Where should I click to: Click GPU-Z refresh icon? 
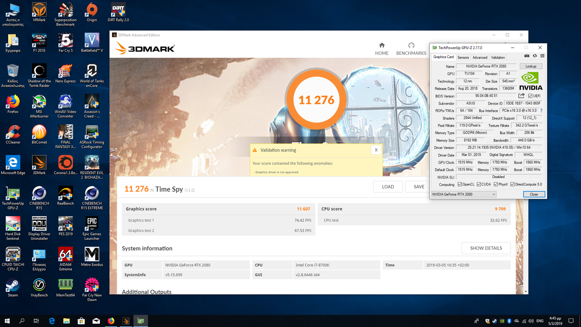tap(535, 56)
